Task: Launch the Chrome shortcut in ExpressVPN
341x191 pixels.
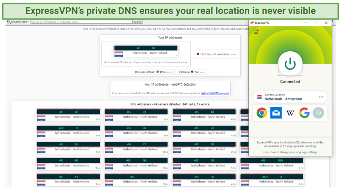Action: pos(262,113)
